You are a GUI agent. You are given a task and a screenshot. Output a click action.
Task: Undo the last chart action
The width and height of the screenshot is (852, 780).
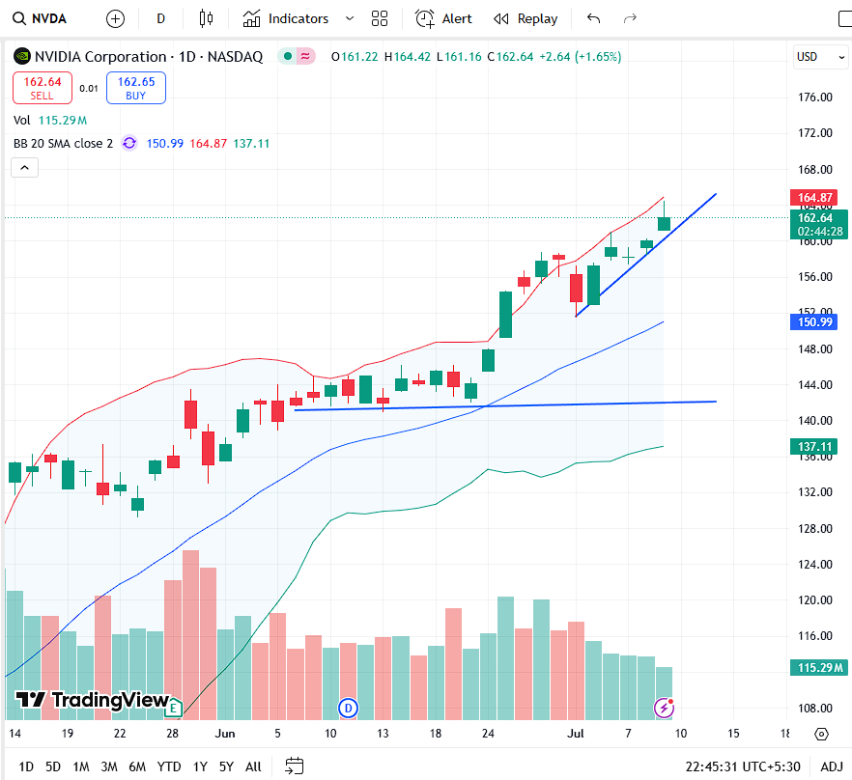pos(593,18)
